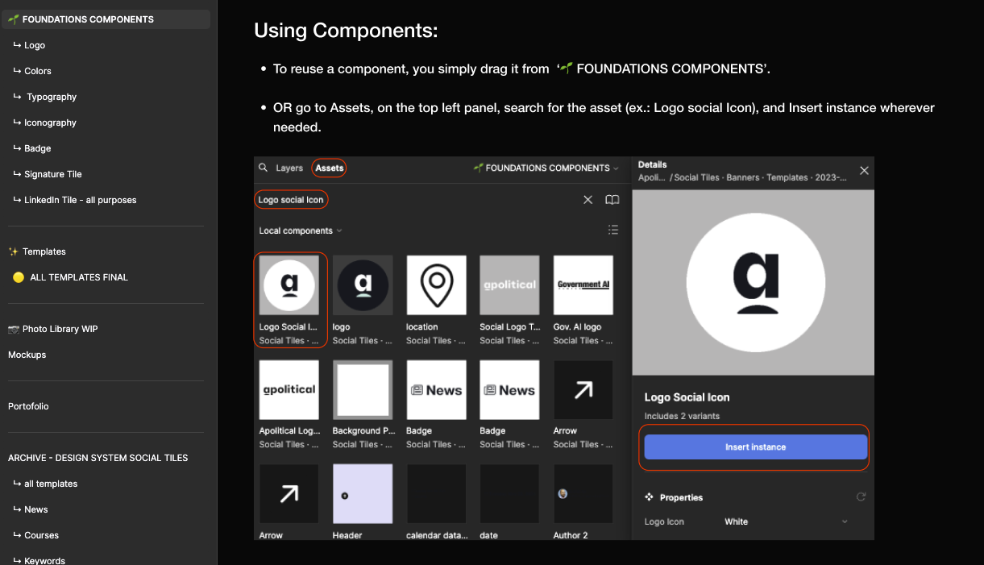Select the Background P... component thumbnail

[363, 390]
